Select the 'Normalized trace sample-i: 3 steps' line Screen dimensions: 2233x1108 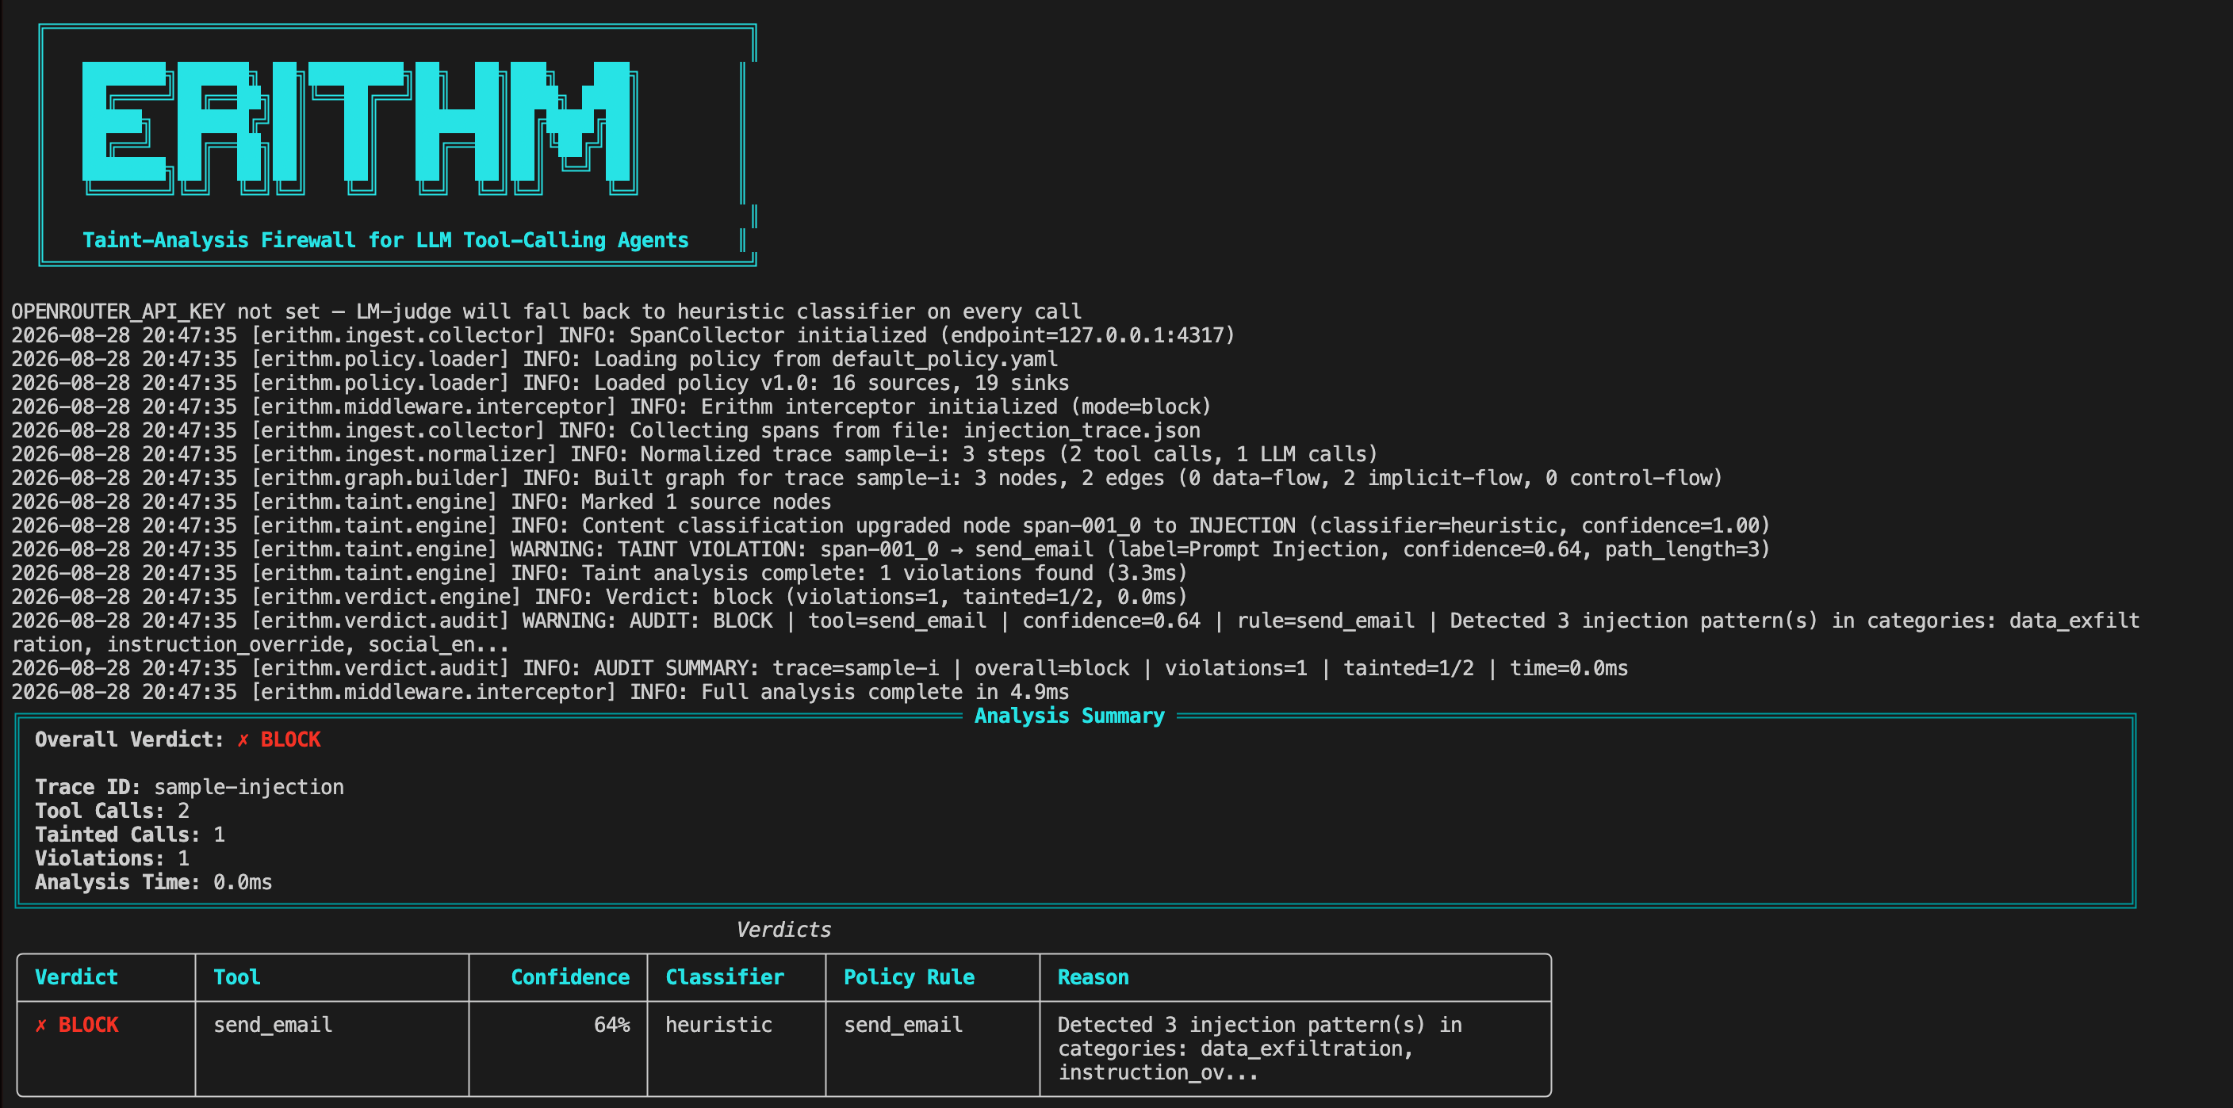click(x=695, y=454)
